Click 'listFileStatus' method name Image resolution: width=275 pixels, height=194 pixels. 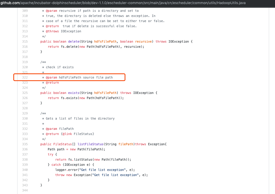[90, 144]
